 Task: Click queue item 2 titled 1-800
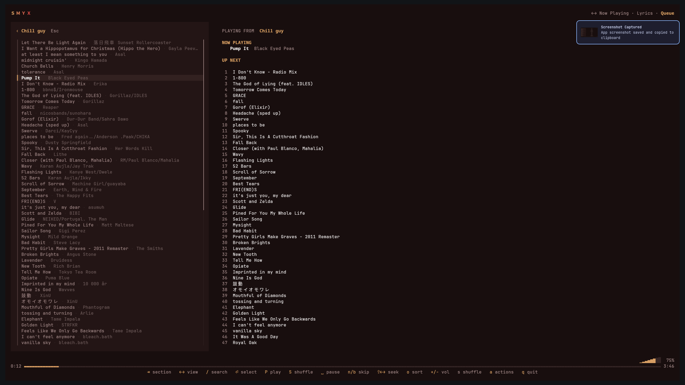(x=239, y=78)
